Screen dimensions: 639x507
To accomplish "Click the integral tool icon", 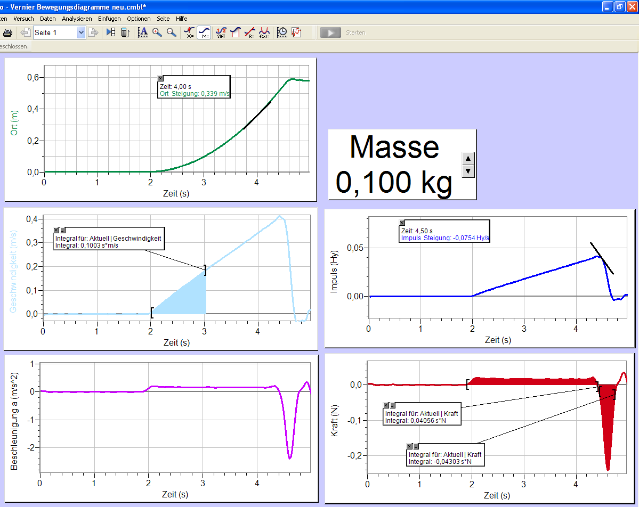I will (x=235, y=32).
